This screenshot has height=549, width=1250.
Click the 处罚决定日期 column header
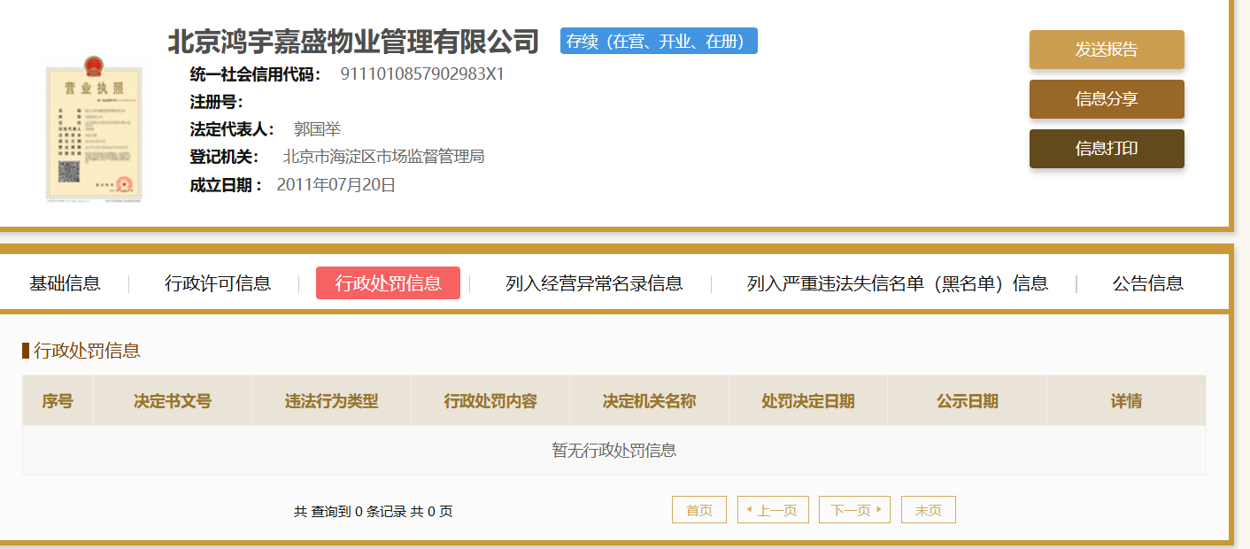[x=808, y=401]
